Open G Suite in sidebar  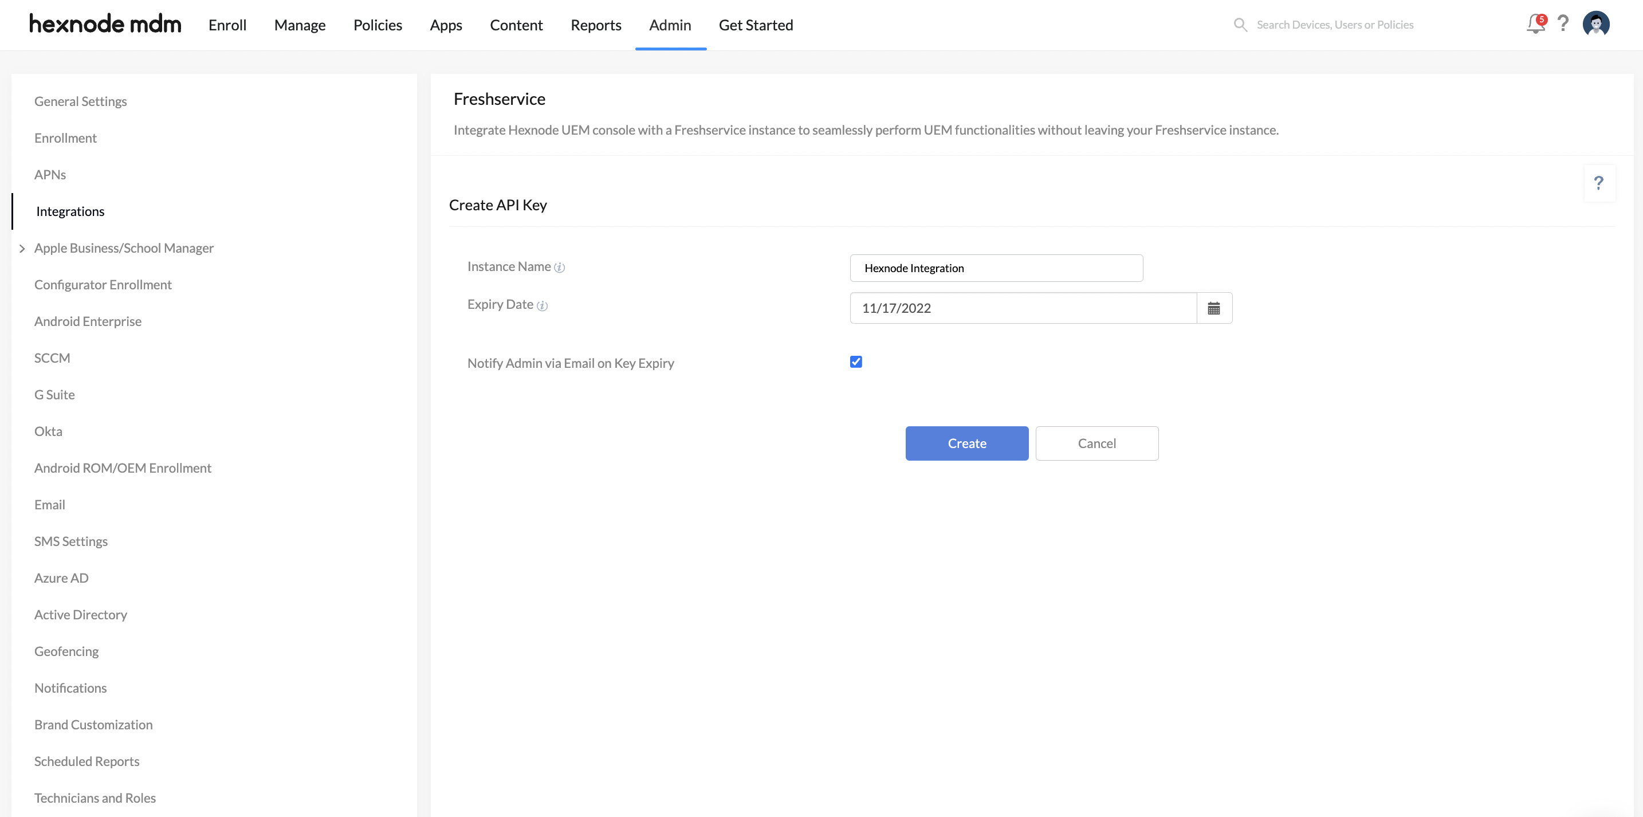click(x=54, y=395)
